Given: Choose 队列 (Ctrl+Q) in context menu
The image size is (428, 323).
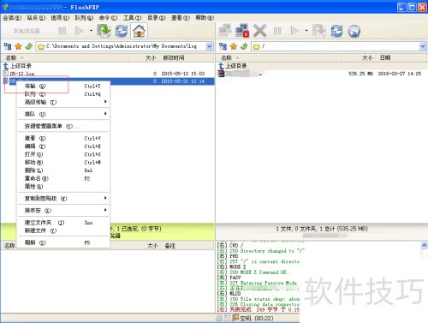Looking at the screenshot, I should [x=63, y=94].
